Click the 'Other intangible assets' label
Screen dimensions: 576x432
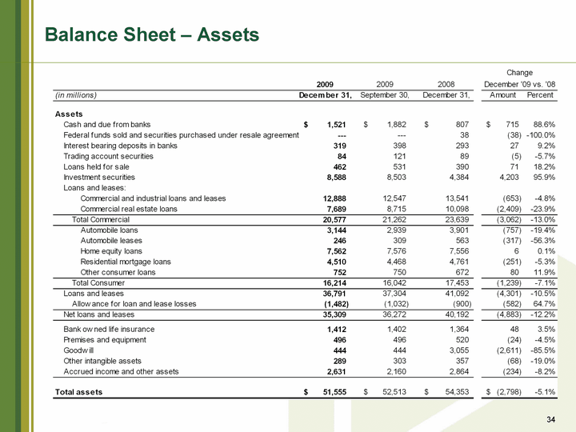pos(102,361)
